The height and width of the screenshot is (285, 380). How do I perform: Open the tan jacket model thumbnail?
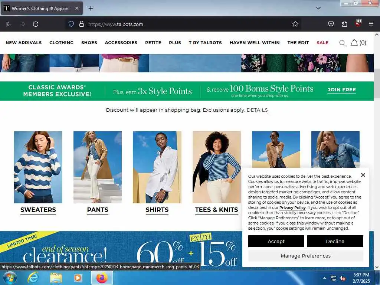pos(276,149)
